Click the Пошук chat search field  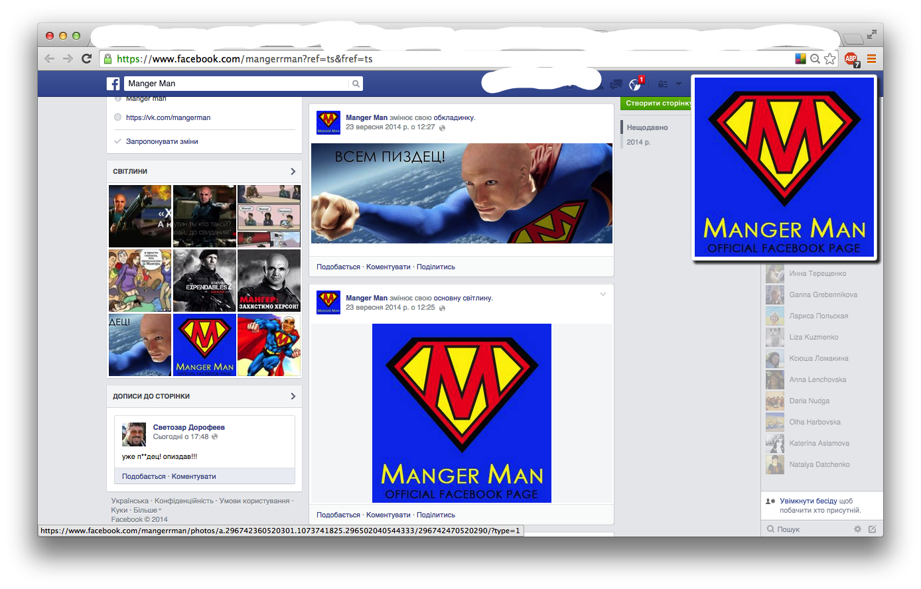(x=806, y=529)
